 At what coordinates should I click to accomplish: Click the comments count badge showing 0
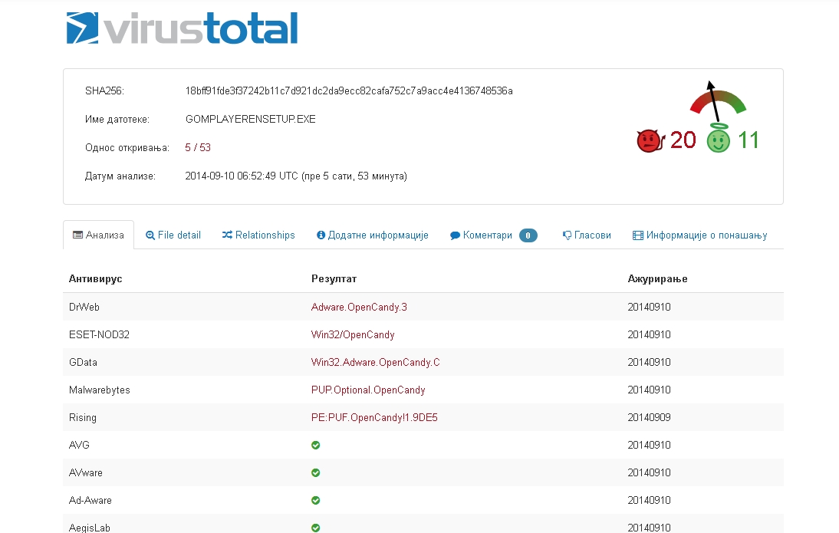click(528, 235)
